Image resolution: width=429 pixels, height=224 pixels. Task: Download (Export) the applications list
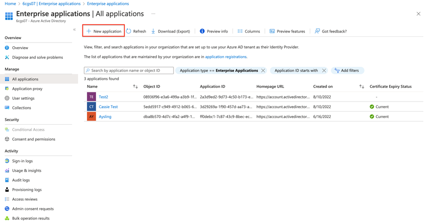tap(170, 31)
